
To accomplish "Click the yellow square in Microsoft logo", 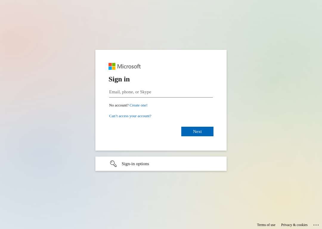I will 114,68.
